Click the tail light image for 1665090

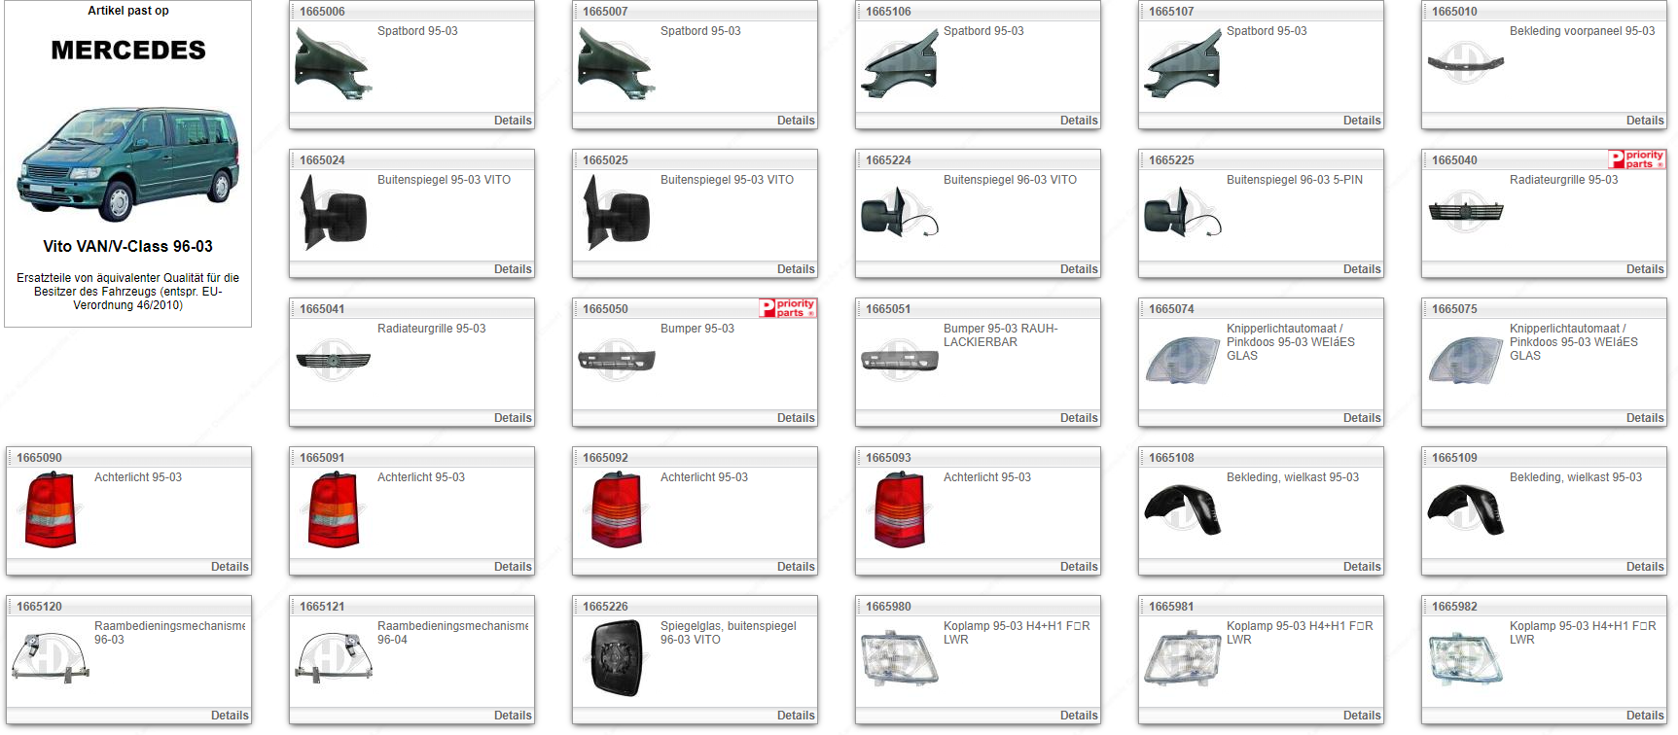click(51, 509)
